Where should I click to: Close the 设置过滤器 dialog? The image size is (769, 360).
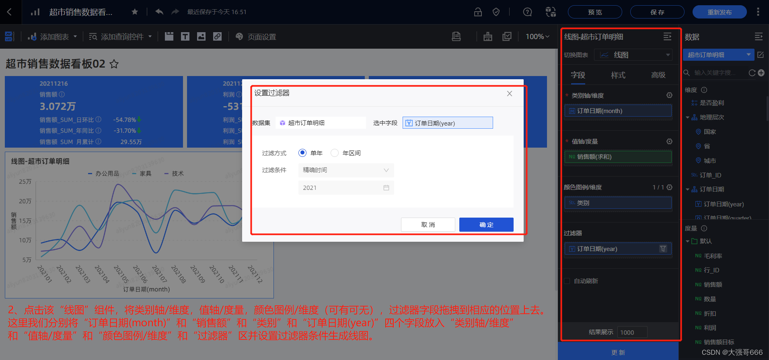pyautogui.click(x=509, y=93)
